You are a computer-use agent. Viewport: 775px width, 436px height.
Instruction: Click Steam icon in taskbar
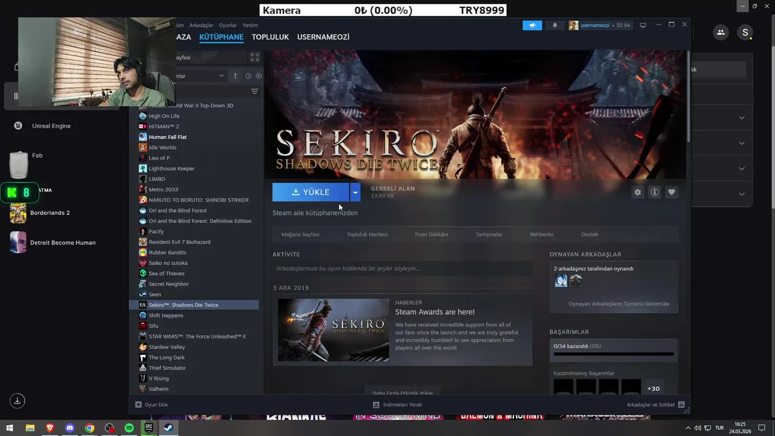[169, 428]
